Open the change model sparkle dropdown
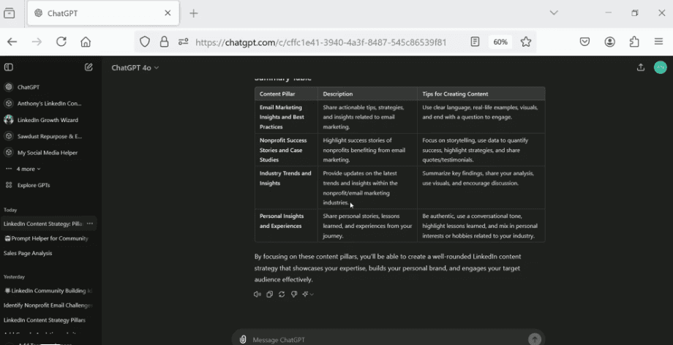 click(x=308, y=295)
